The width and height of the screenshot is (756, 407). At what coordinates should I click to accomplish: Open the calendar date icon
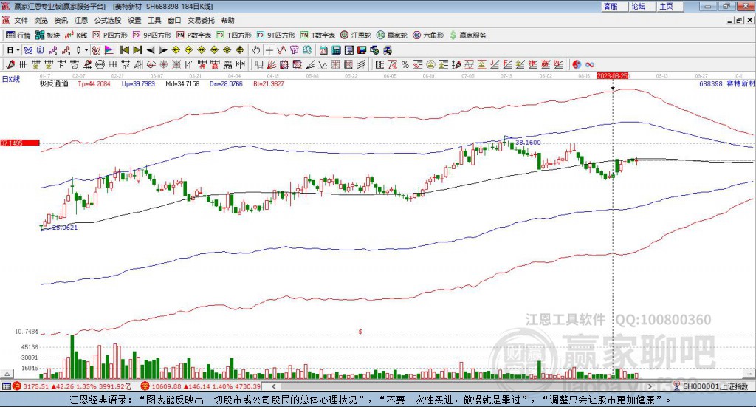(x=323, y=50)
